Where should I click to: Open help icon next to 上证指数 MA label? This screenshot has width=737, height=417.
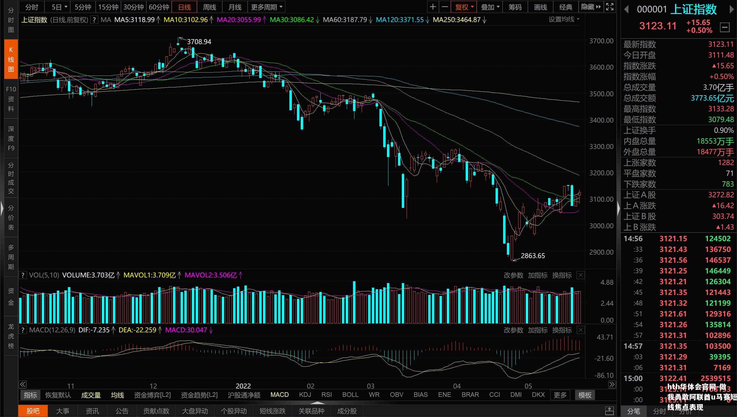(x=94, y=20)
